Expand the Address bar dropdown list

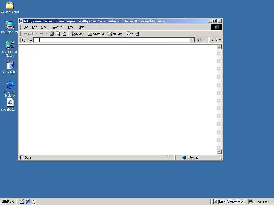(x=192, y=40)
